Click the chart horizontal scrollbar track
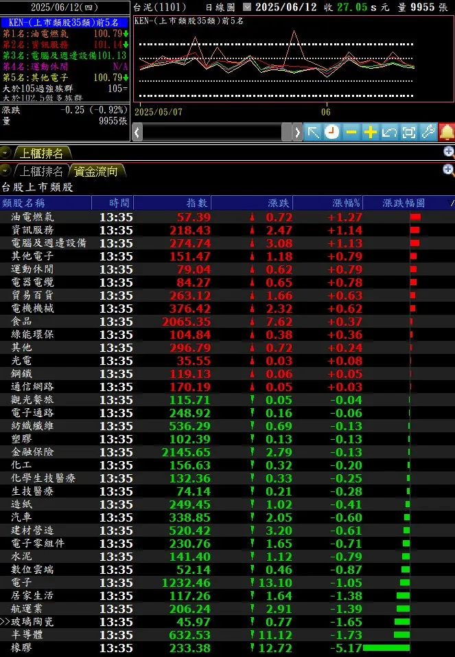Screen dimensions: 455x657 212,133
